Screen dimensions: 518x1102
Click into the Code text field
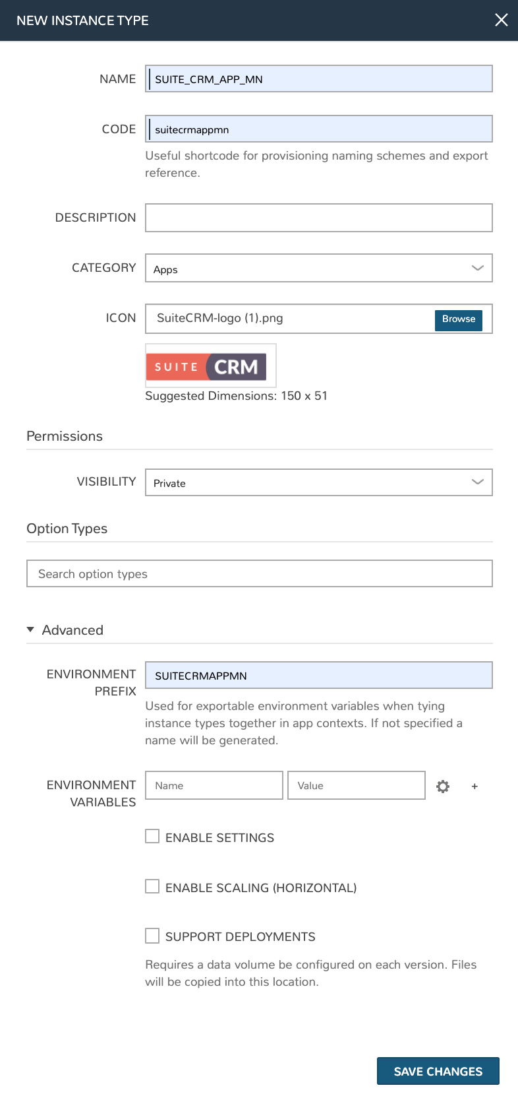(x=318, y=129)
